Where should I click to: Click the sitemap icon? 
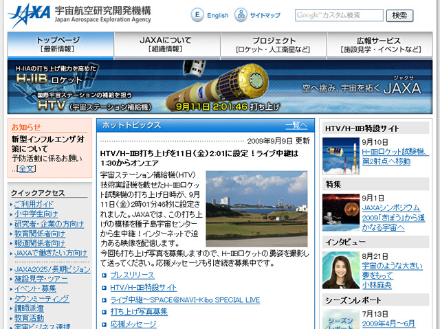[241, 15]
